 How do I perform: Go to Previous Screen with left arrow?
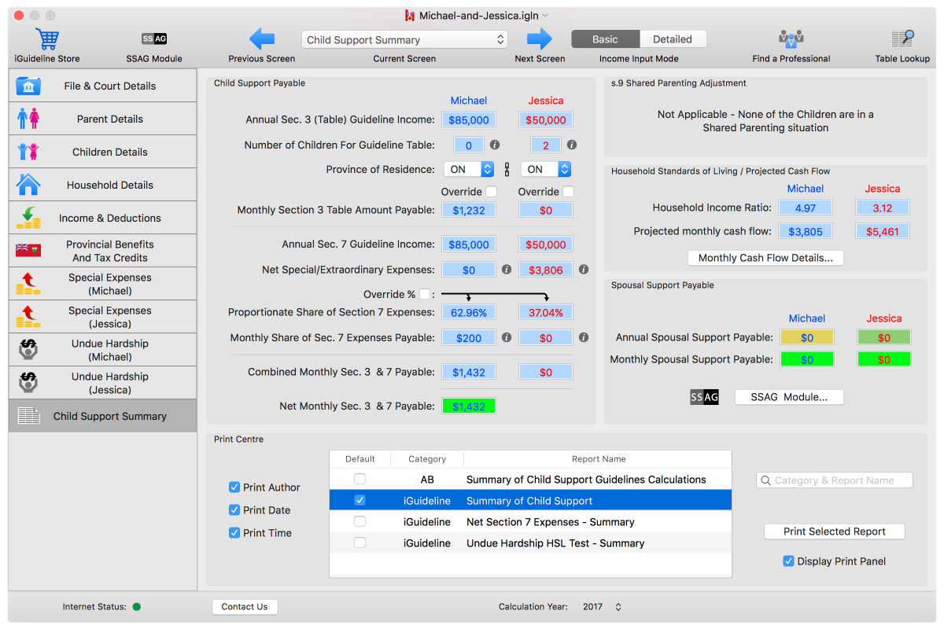[261, 39]
